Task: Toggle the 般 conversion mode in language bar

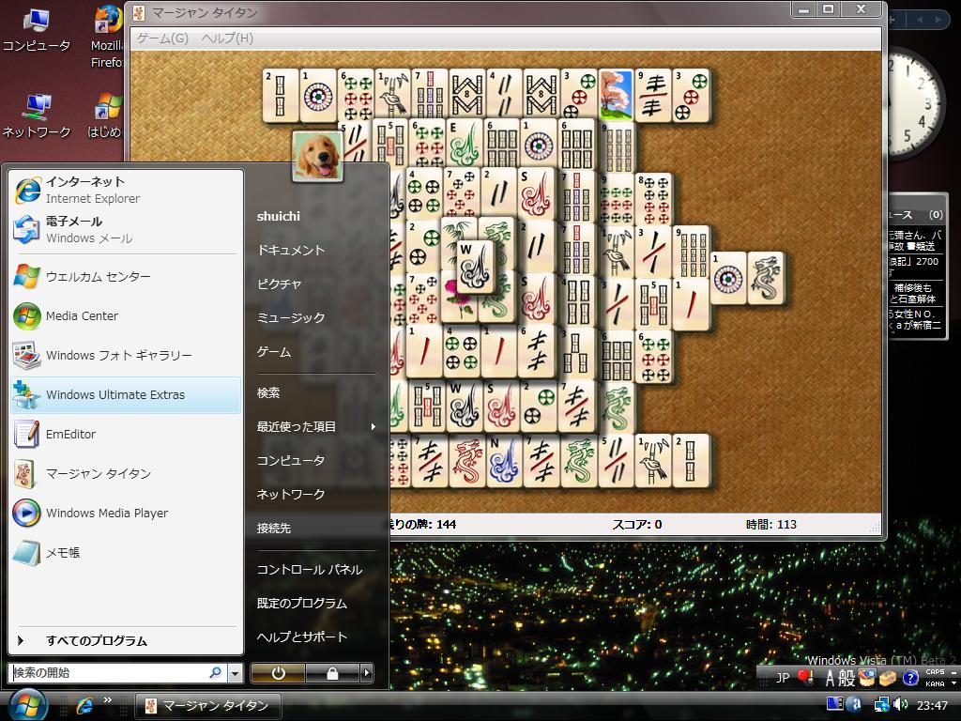Action: click(x=847, y=678)
